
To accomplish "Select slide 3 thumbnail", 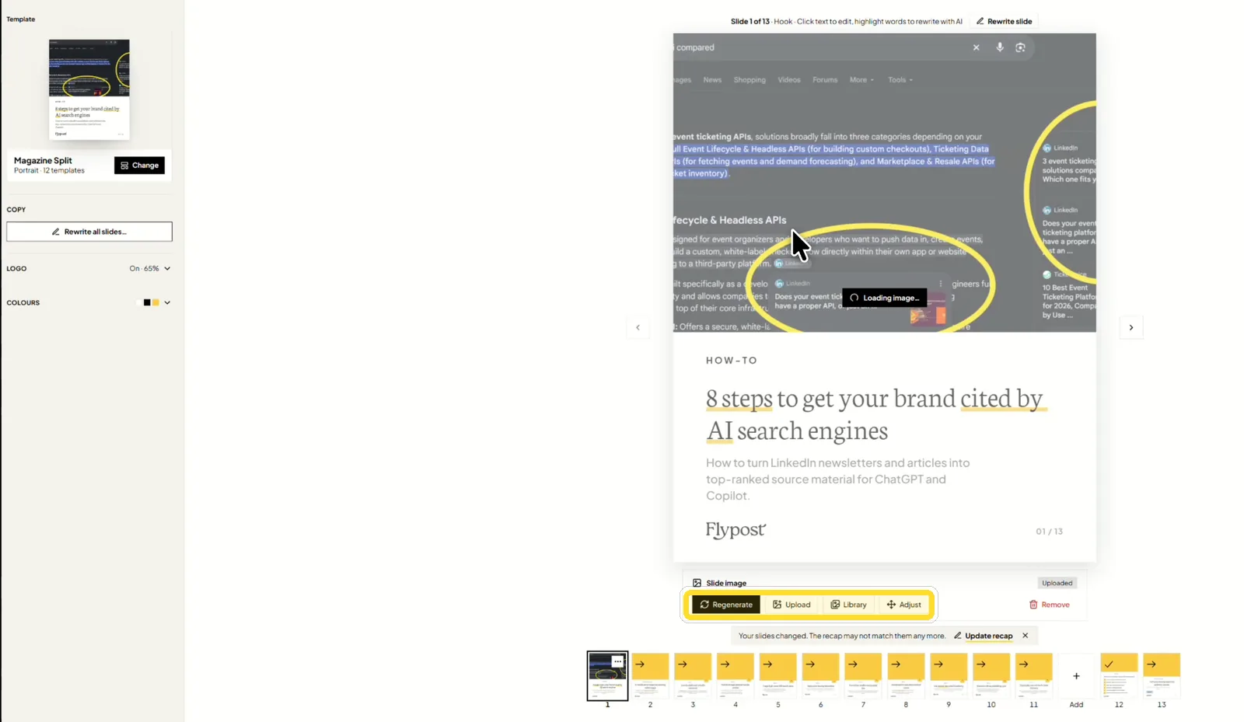I will [693, 676].
